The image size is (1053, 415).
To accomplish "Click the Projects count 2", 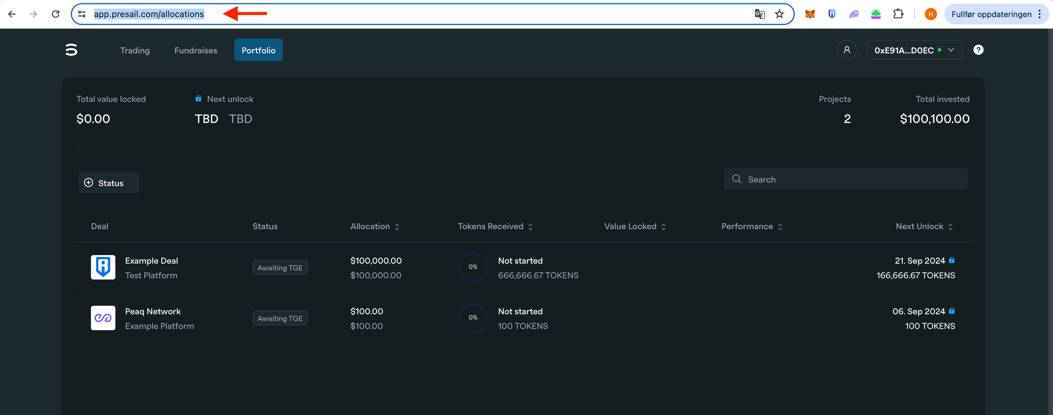I will click(x=847, y=119).
